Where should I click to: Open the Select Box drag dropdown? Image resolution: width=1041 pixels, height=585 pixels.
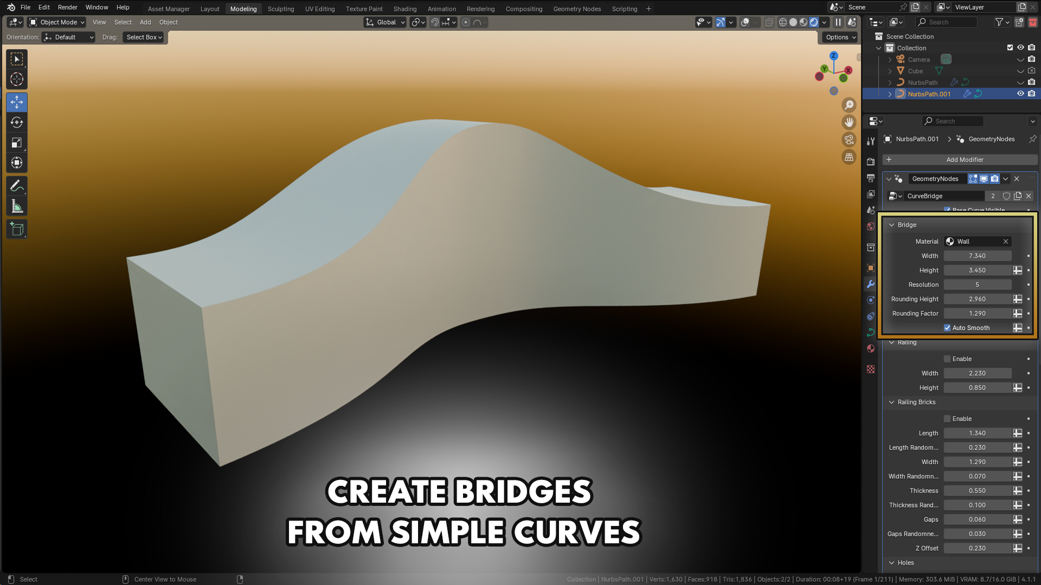pyautogui.click(x=144, y=37)
